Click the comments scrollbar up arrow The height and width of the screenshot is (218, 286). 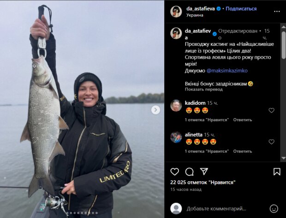pos(283,27)
